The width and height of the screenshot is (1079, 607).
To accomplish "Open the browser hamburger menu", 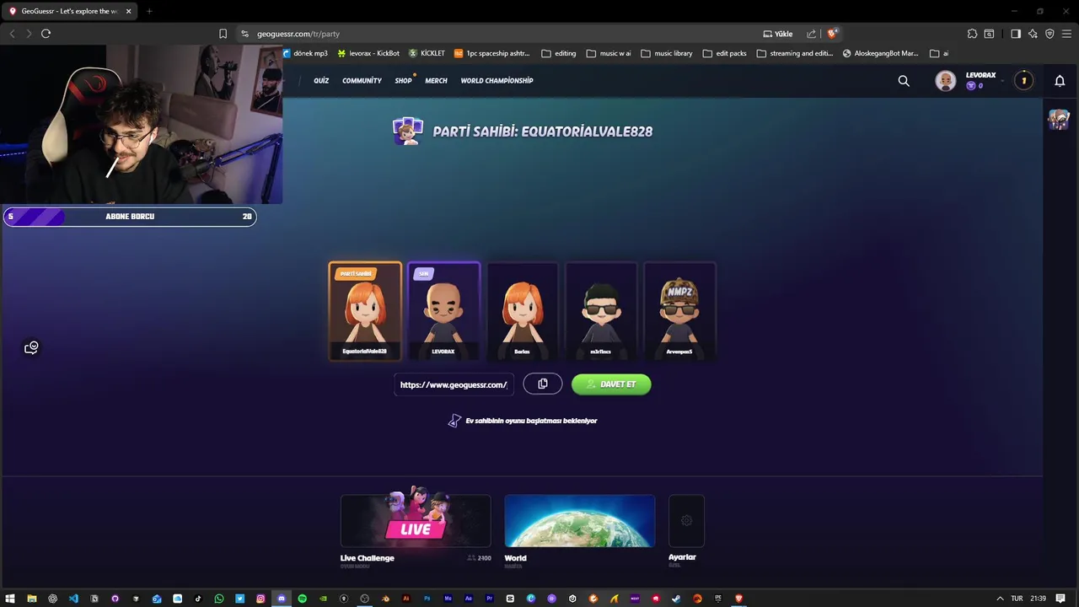I will click(1066, 34).
